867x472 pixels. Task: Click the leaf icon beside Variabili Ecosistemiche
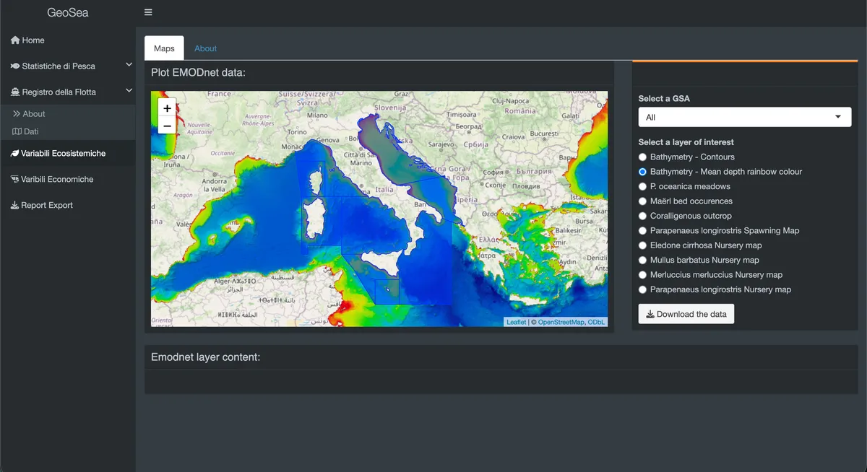[x=14, y=154]
